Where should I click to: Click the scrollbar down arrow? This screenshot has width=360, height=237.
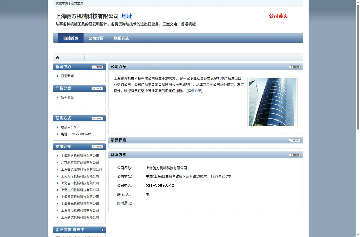tap(358, 235)
